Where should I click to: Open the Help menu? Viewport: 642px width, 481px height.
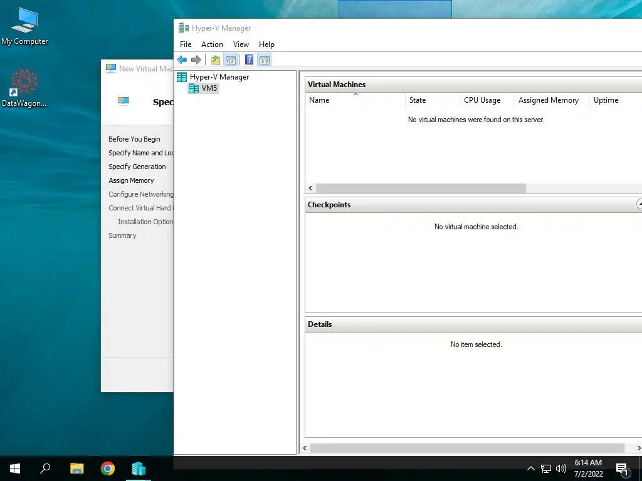266,44
